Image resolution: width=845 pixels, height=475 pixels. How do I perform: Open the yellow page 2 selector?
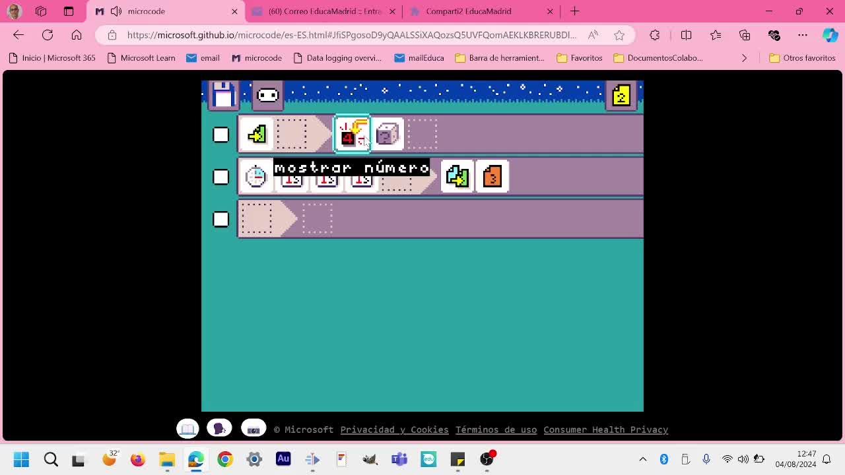tap(621, 96)
